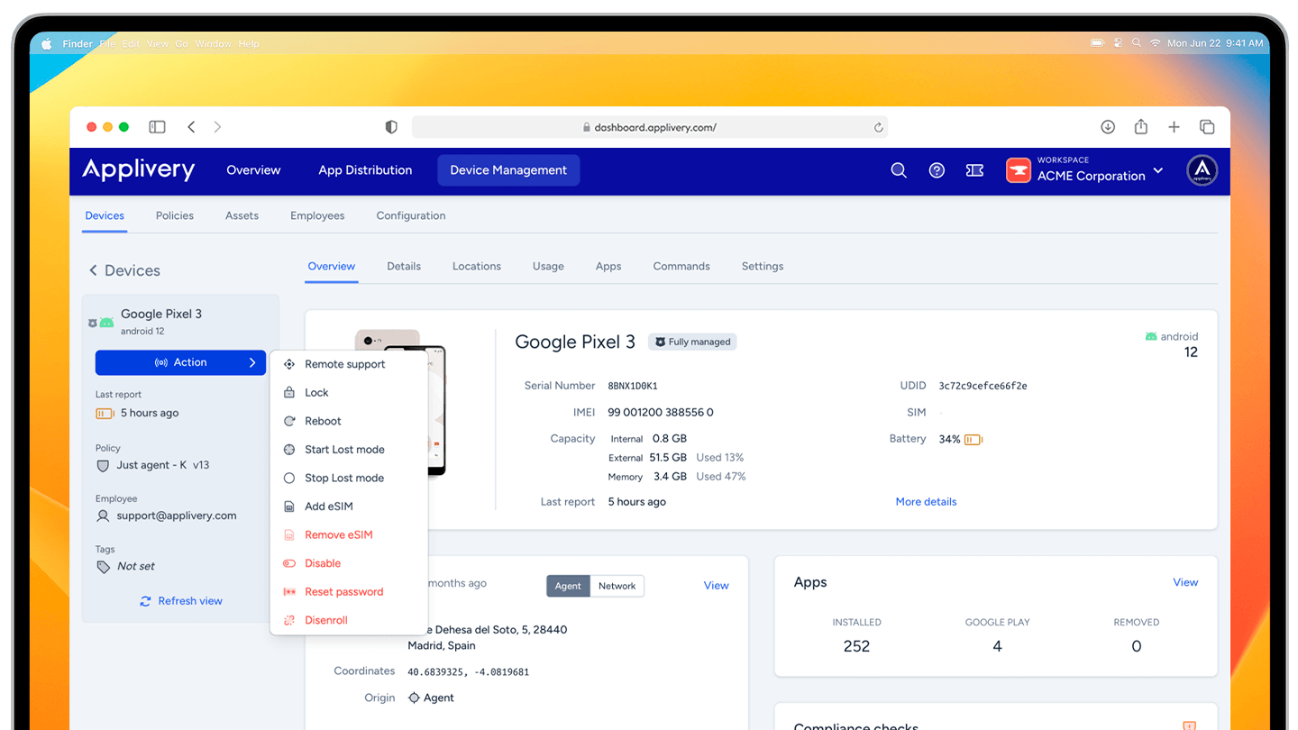Open Safari downloads icon
This screenshot has width=1298, height=730.
coord(1108,127)
